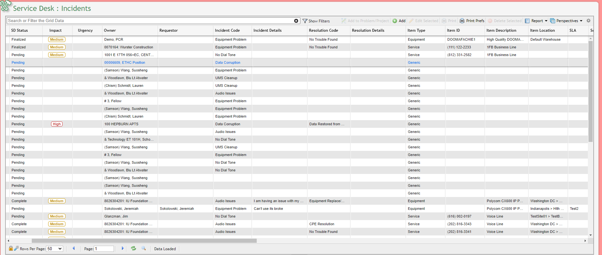602x255 pixels.
Task: Add a new incident
Action: coord(399,21)
